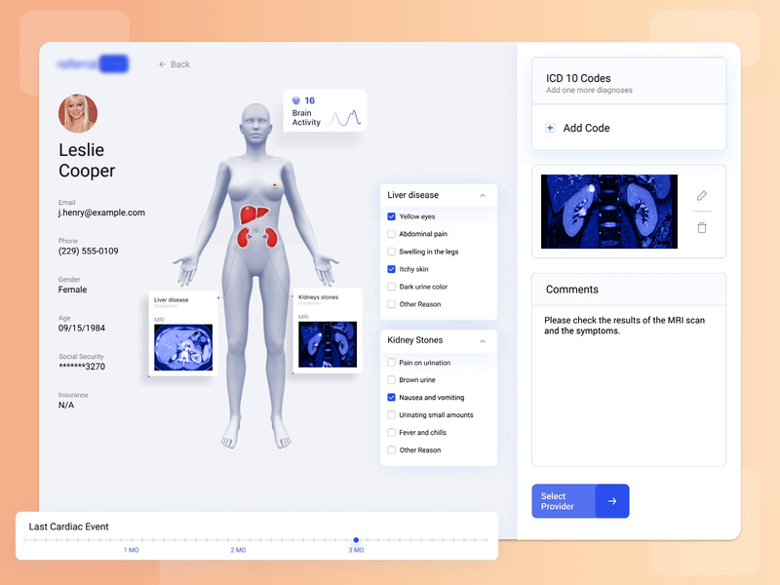780x585 pixels.
Task: Click the plus icon next to Add Code
Action: pyautogui.click(x=550, y=128)
